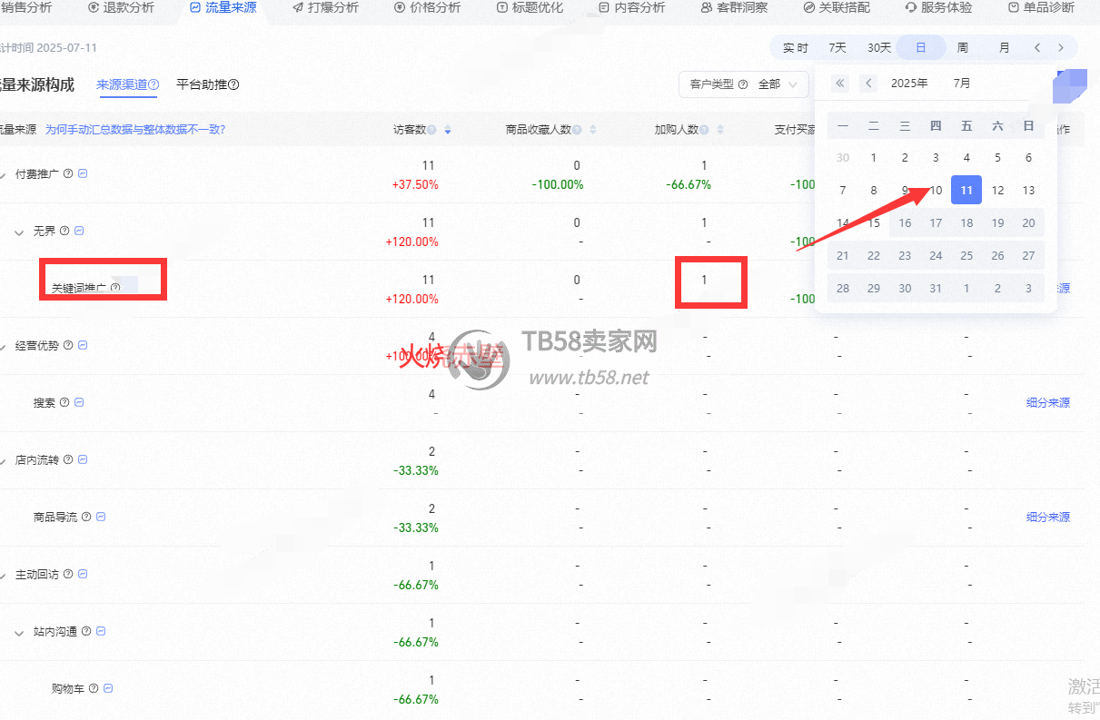Click 细分来源 link in 搜索 row
Image resolution: width=1100 pixels, height=720 pixels.
pyautogui.click(x=1047, y=402)
